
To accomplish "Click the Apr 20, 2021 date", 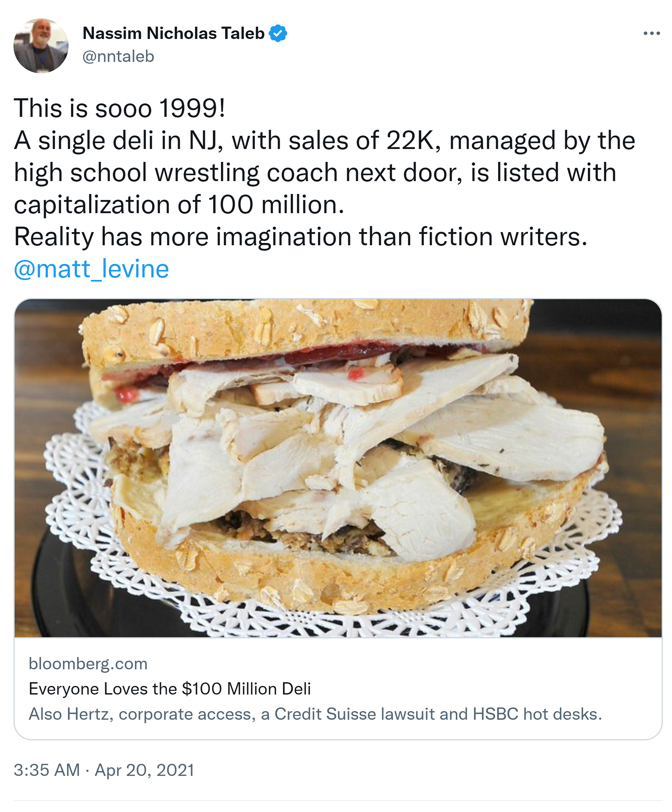I will click(144, 770).
